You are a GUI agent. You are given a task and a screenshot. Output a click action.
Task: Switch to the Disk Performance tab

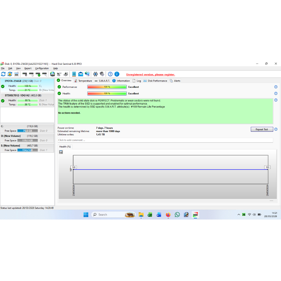click(157, 81)
